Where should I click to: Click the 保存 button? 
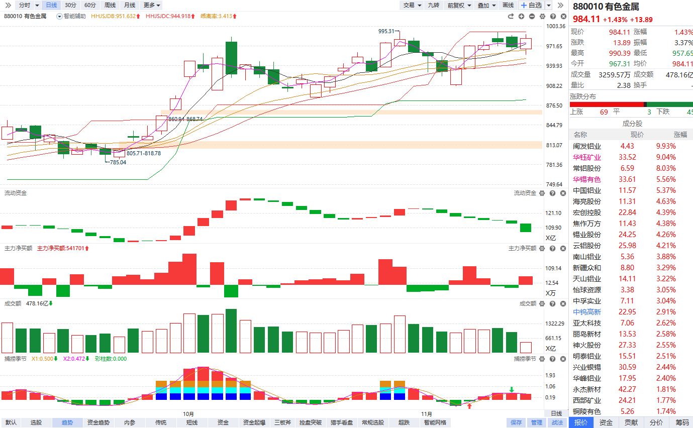516,422
